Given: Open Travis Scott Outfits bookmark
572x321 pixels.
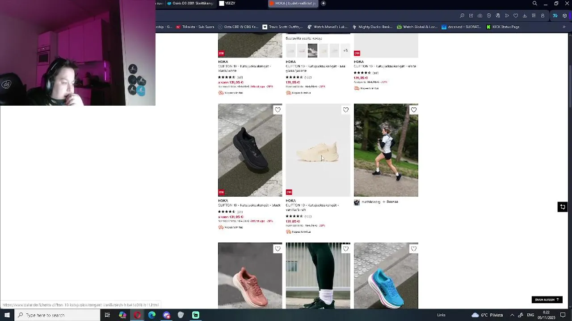Looking at the screenshot, I should [x=282, y=27].
